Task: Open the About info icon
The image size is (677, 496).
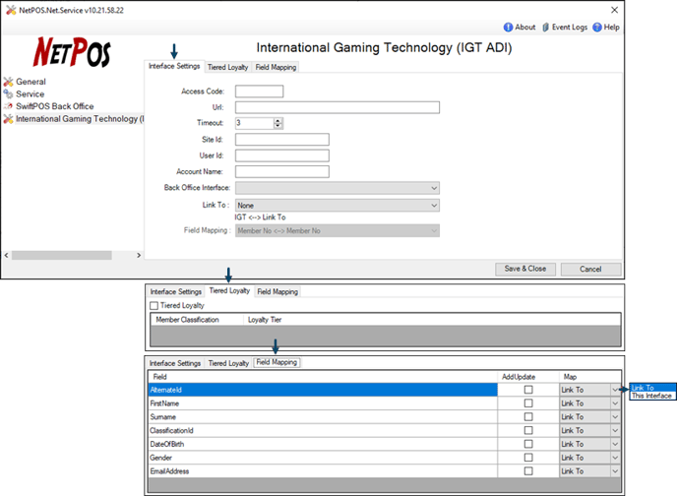Action: pos(508,28)
